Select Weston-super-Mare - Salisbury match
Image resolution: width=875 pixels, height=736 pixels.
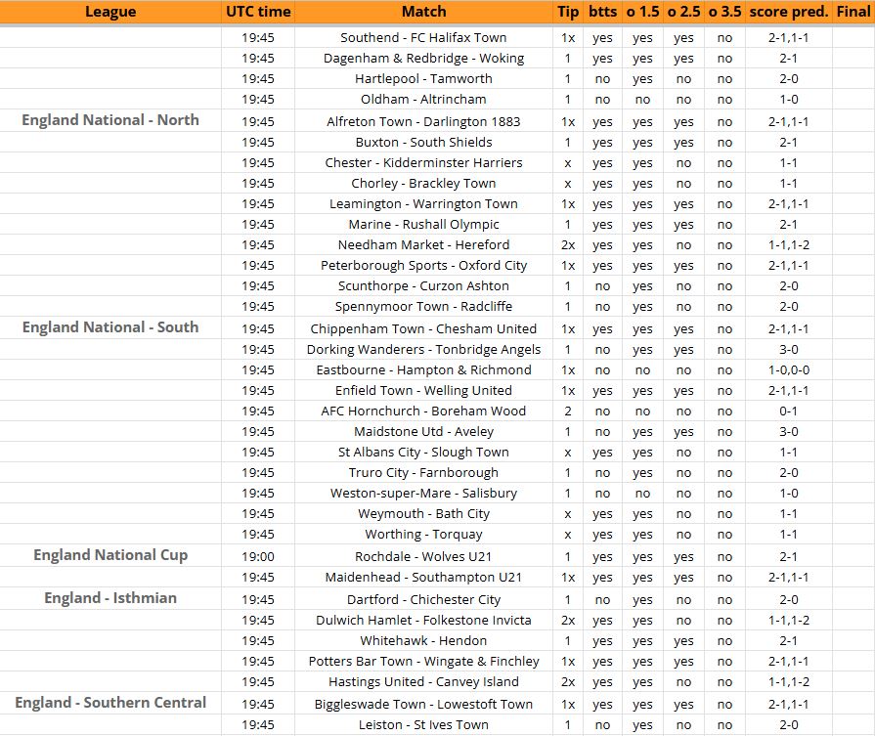[x=423, y=494]
